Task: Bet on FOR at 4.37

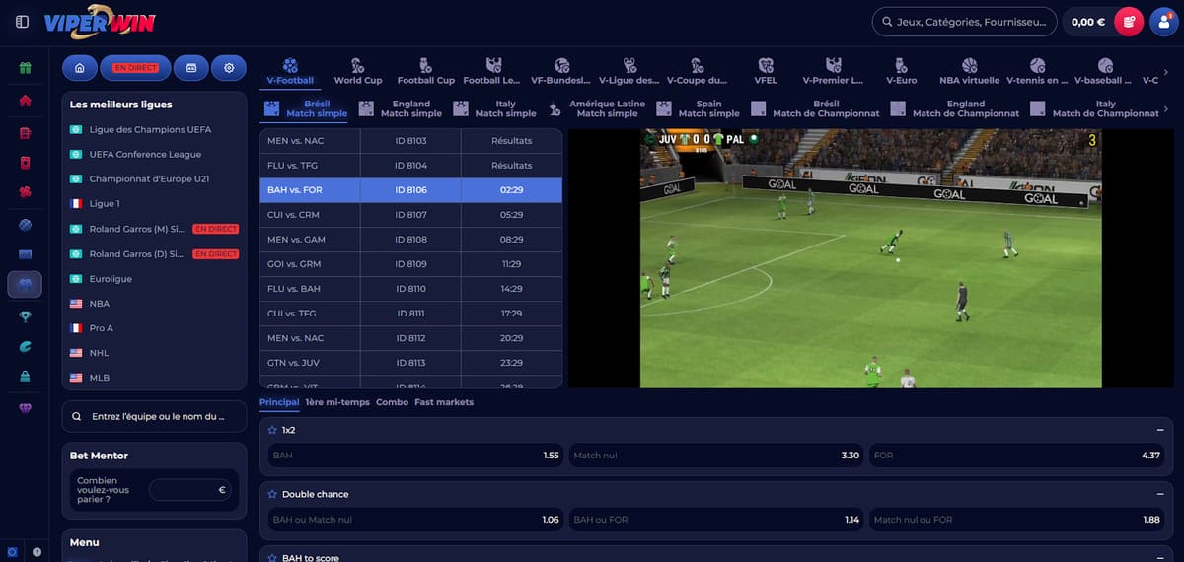Action: pos(1017,456)
